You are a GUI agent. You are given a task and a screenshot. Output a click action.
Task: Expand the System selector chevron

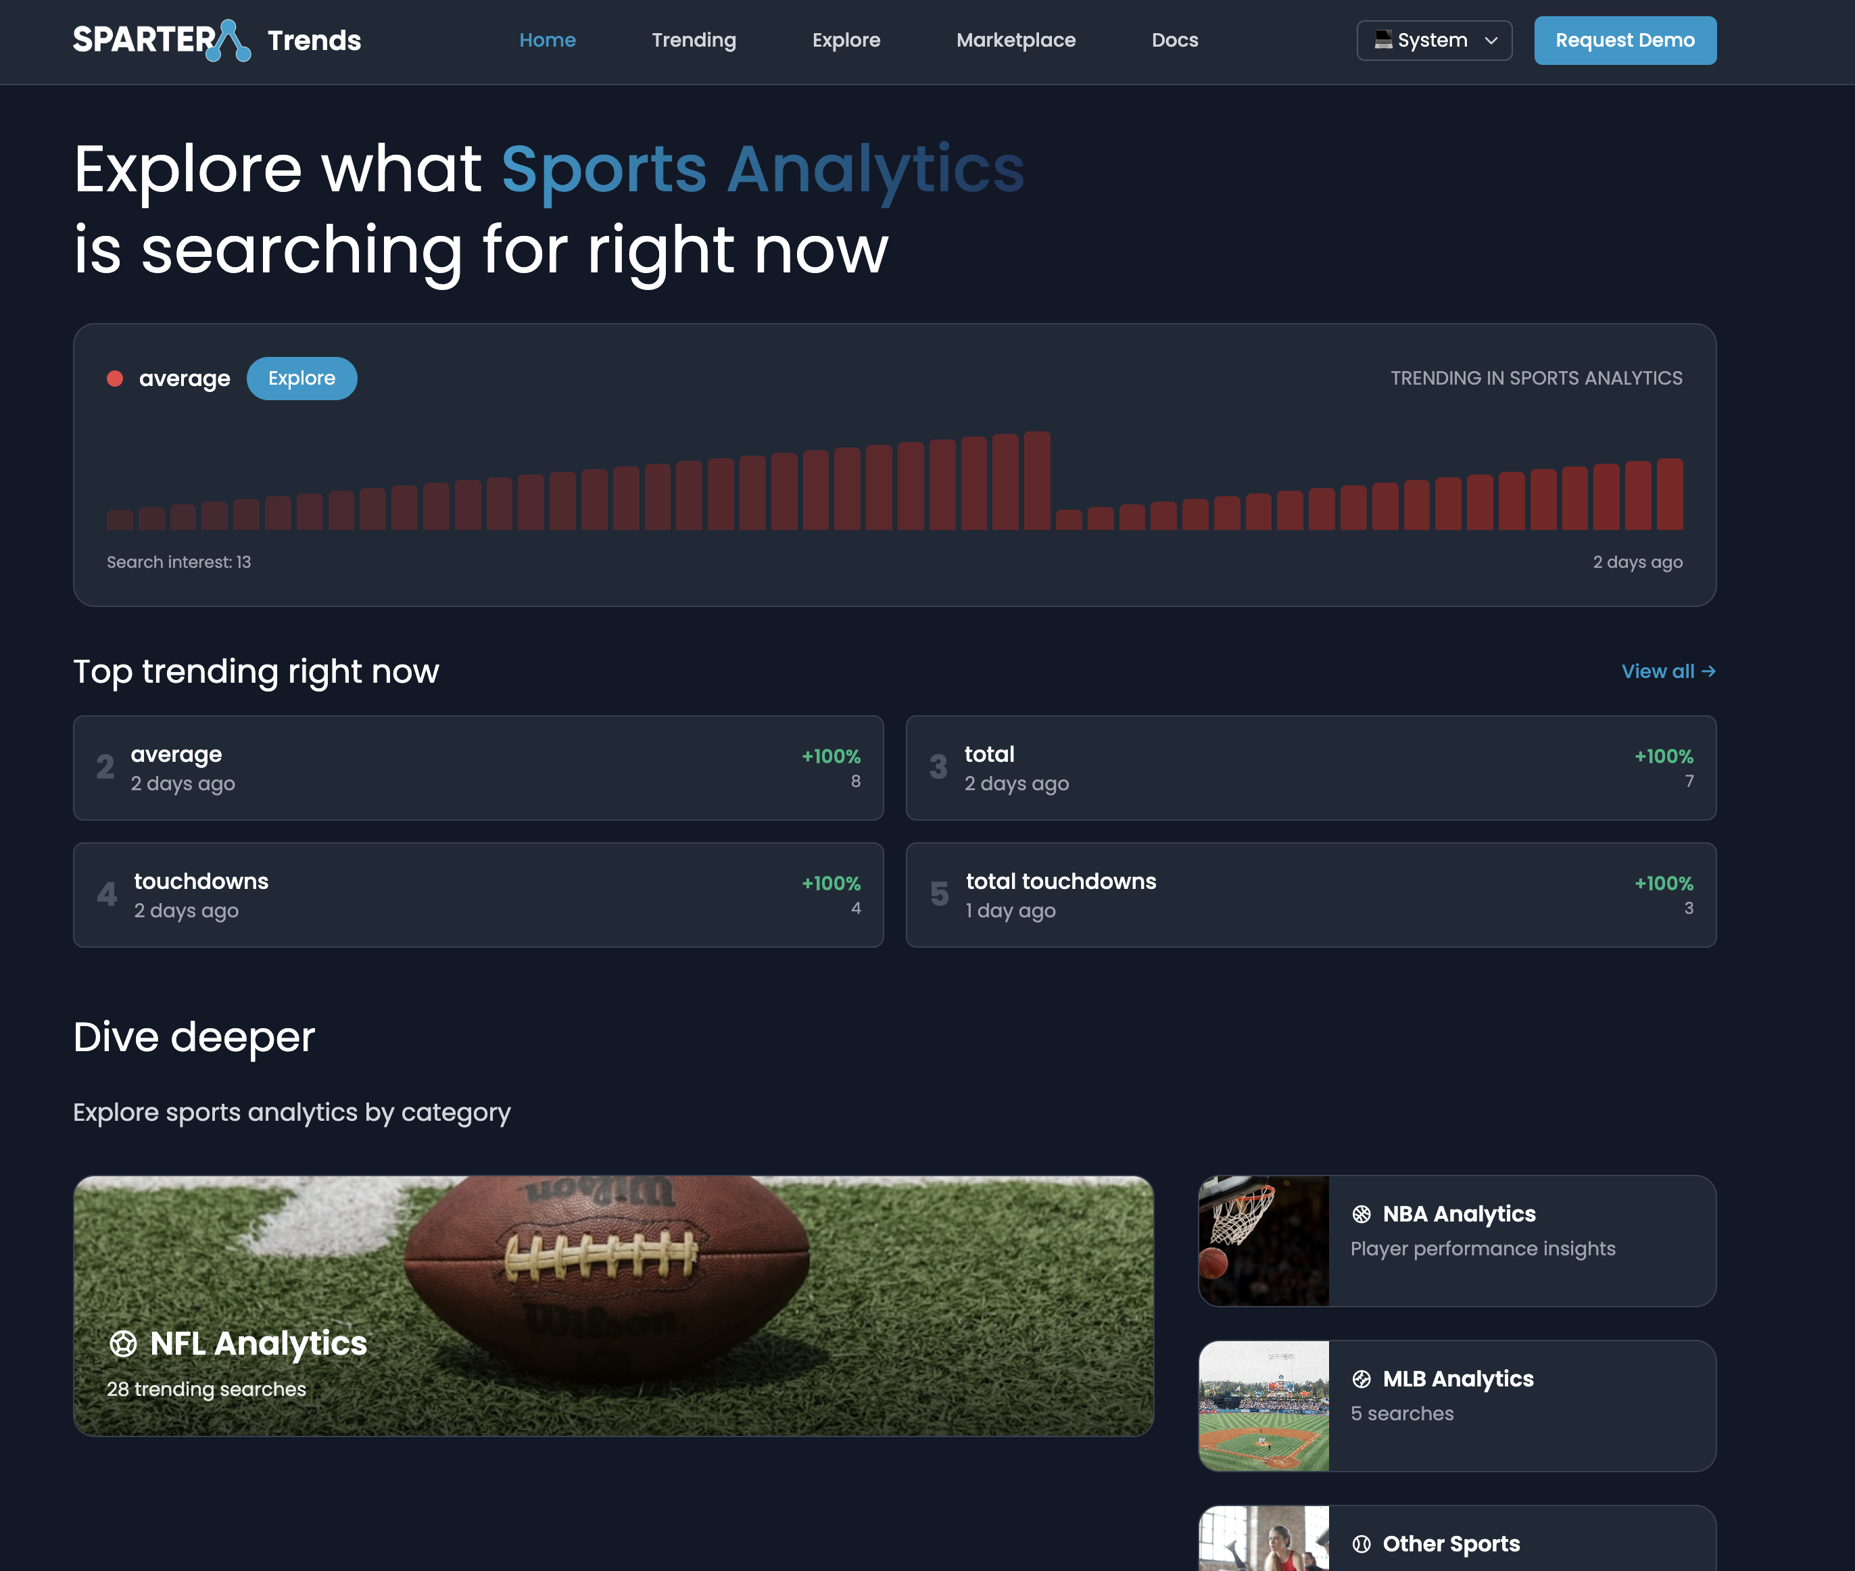click(x=1492, y=40)
